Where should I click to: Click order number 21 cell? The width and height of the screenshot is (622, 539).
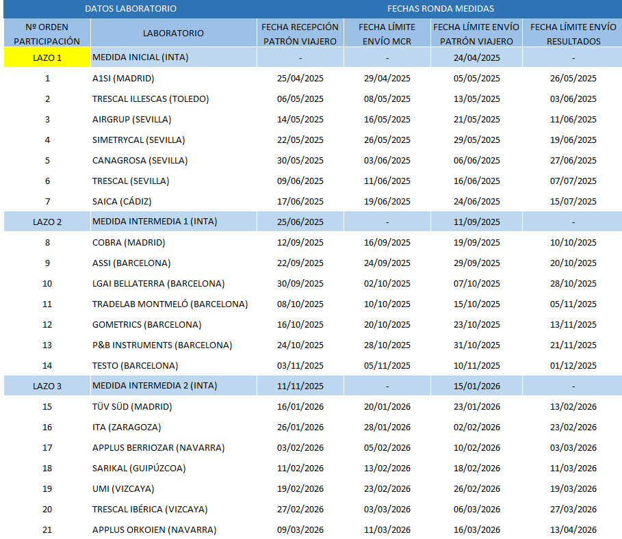(47, 530)
